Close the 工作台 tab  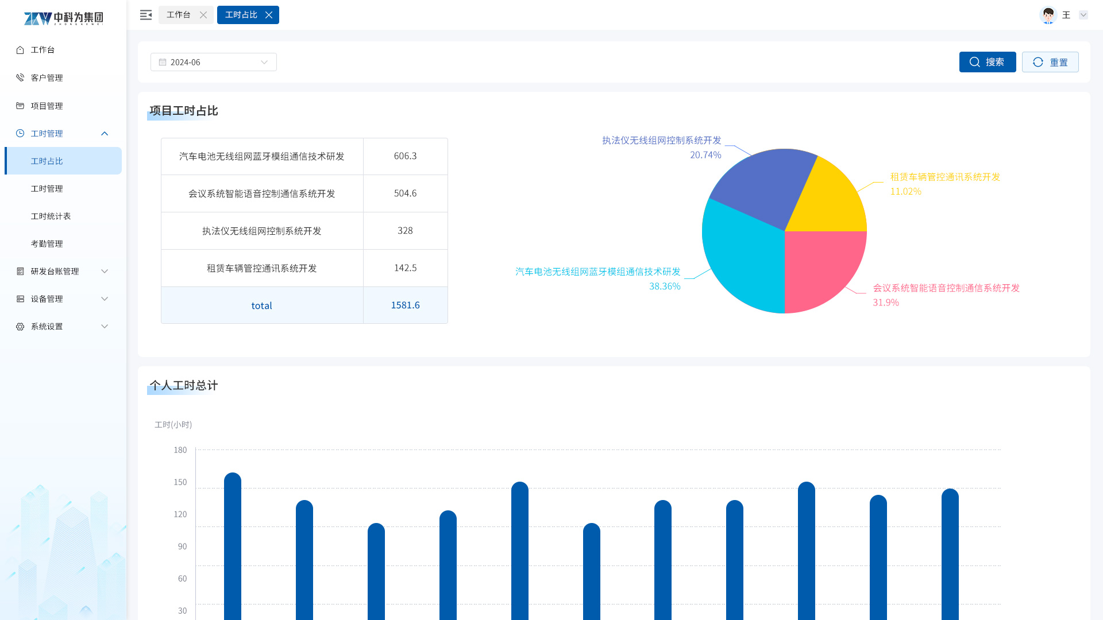pyautogui.click(x=203, y=15)
